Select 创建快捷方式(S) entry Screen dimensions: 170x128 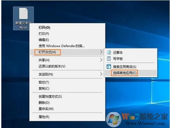50,96
